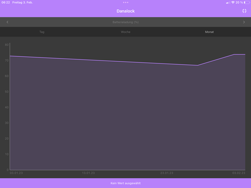Tap the cellular signal bars icon

point(228,3)
